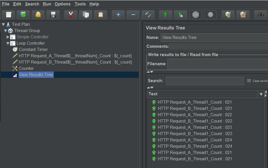Open the File menu
Screen dimensions: 268x168
6,4
